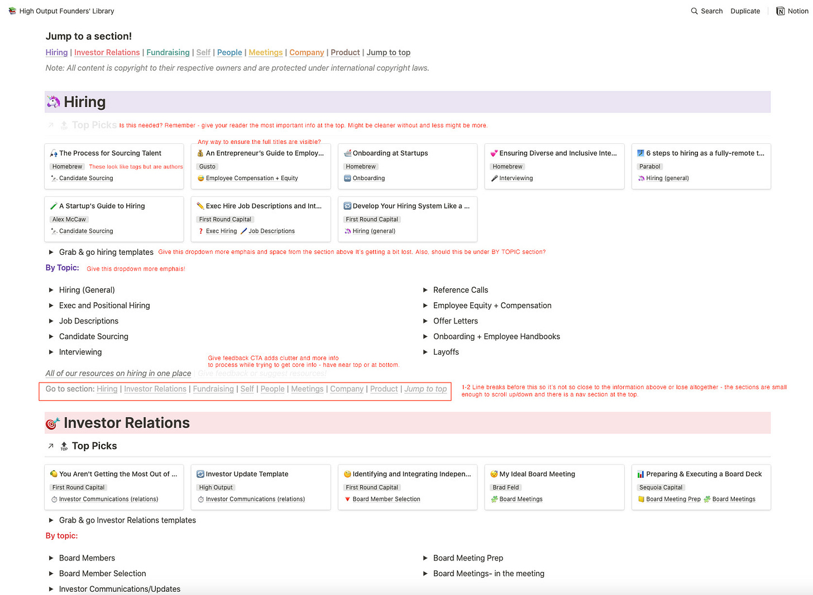813x595 pixels.
Task: Click the icon on Investor Update Template card
Action: click(x=200, y=474)
